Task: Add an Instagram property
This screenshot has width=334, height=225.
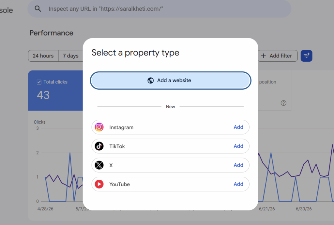Action: (x=238, y=127)
